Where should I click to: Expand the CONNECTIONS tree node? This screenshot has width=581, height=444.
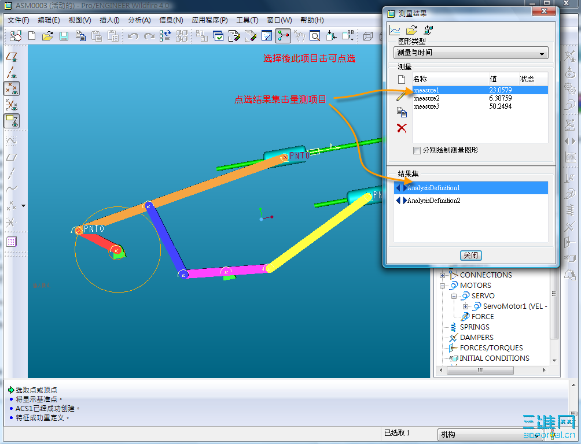click(x=443, y=275)
